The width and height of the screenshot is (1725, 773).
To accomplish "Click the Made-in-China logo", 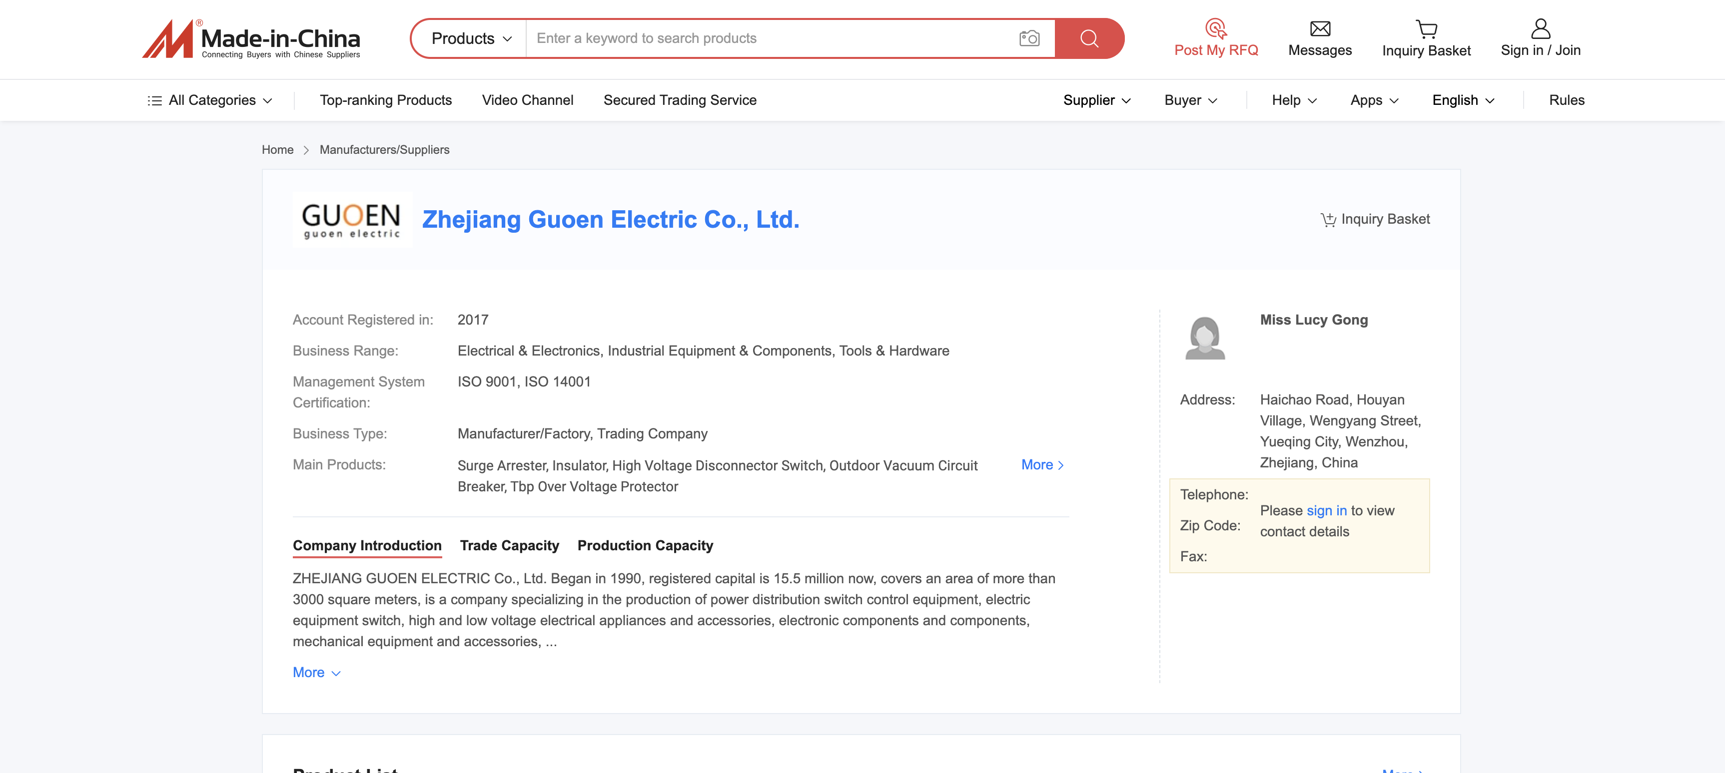I will click(251, 39).
